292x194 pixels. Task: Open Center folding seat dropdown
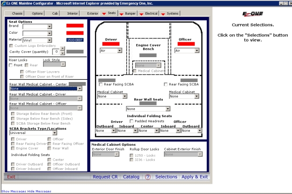pyautogui.click(x=149, y=131)
